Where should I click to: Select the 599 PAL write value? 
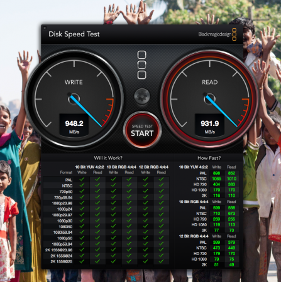pyautogui.click(x=216, y=208)
